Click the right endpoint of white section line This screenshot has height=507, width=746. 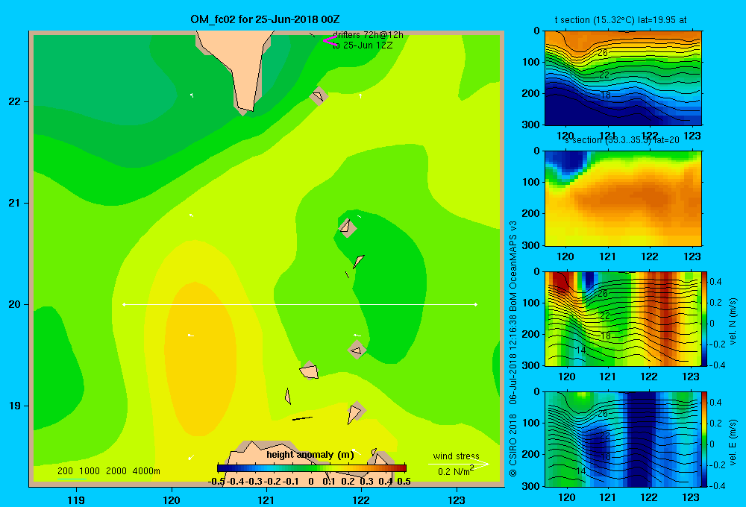[475, 304]
